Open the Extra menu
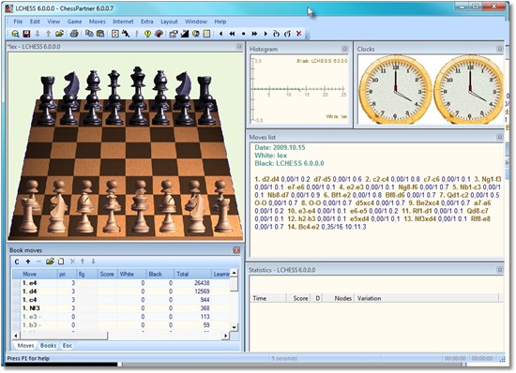 [x=146, y=22]
